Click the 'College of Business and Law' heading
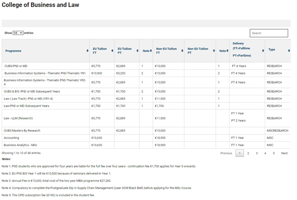Image resolution: width=297 pixels, height=200 pixels. click(41, 5)
